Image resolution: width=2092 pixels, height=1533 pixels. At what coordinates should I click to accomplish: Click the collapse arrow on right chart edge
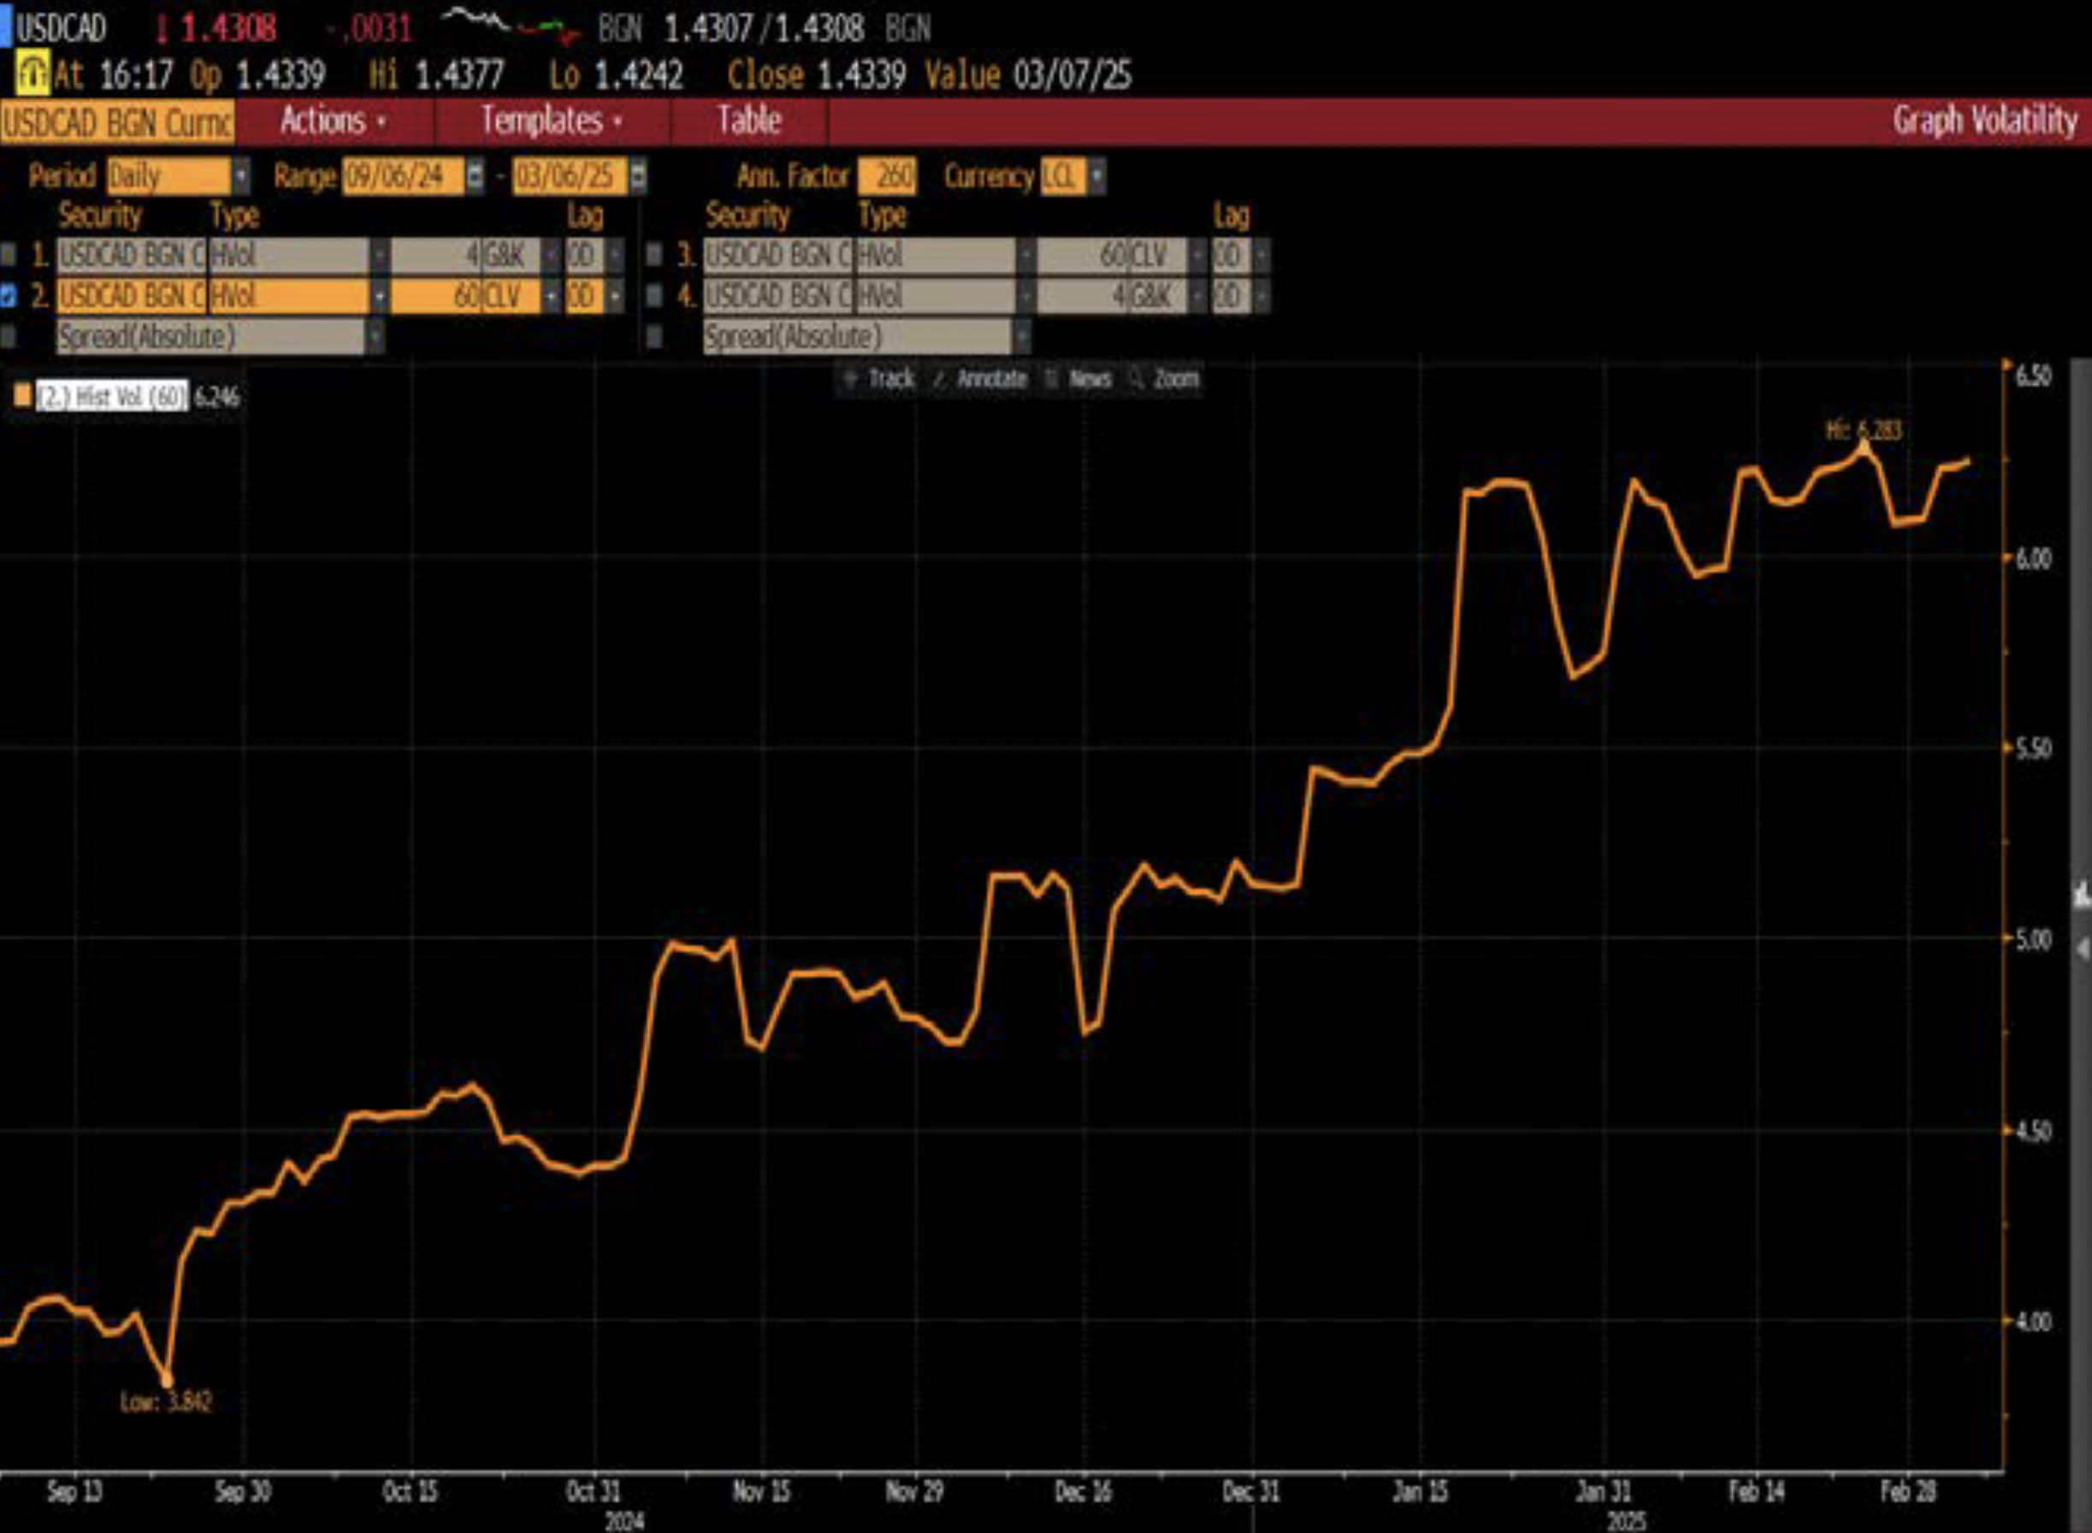2082,950
